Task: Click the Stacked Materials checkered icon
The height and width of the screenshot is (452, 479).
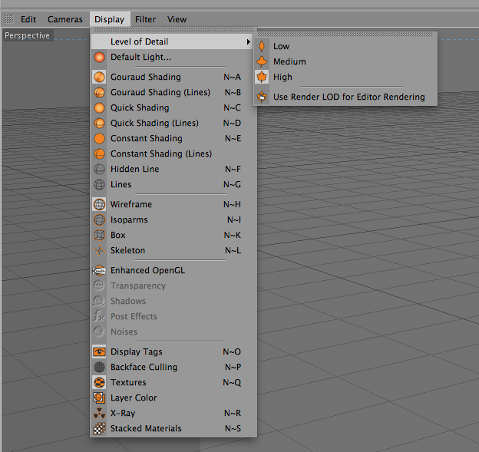Action: click(99, 428)
